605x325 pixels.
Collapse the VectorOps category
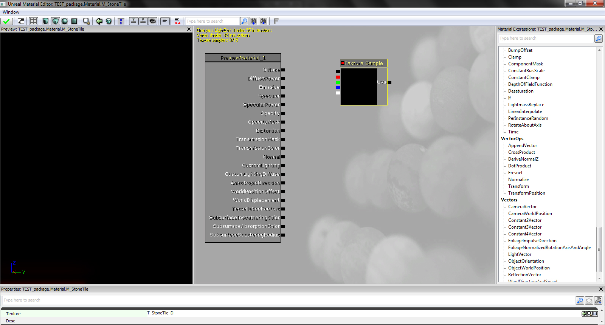pyautogui.click(x=512, y=139)
